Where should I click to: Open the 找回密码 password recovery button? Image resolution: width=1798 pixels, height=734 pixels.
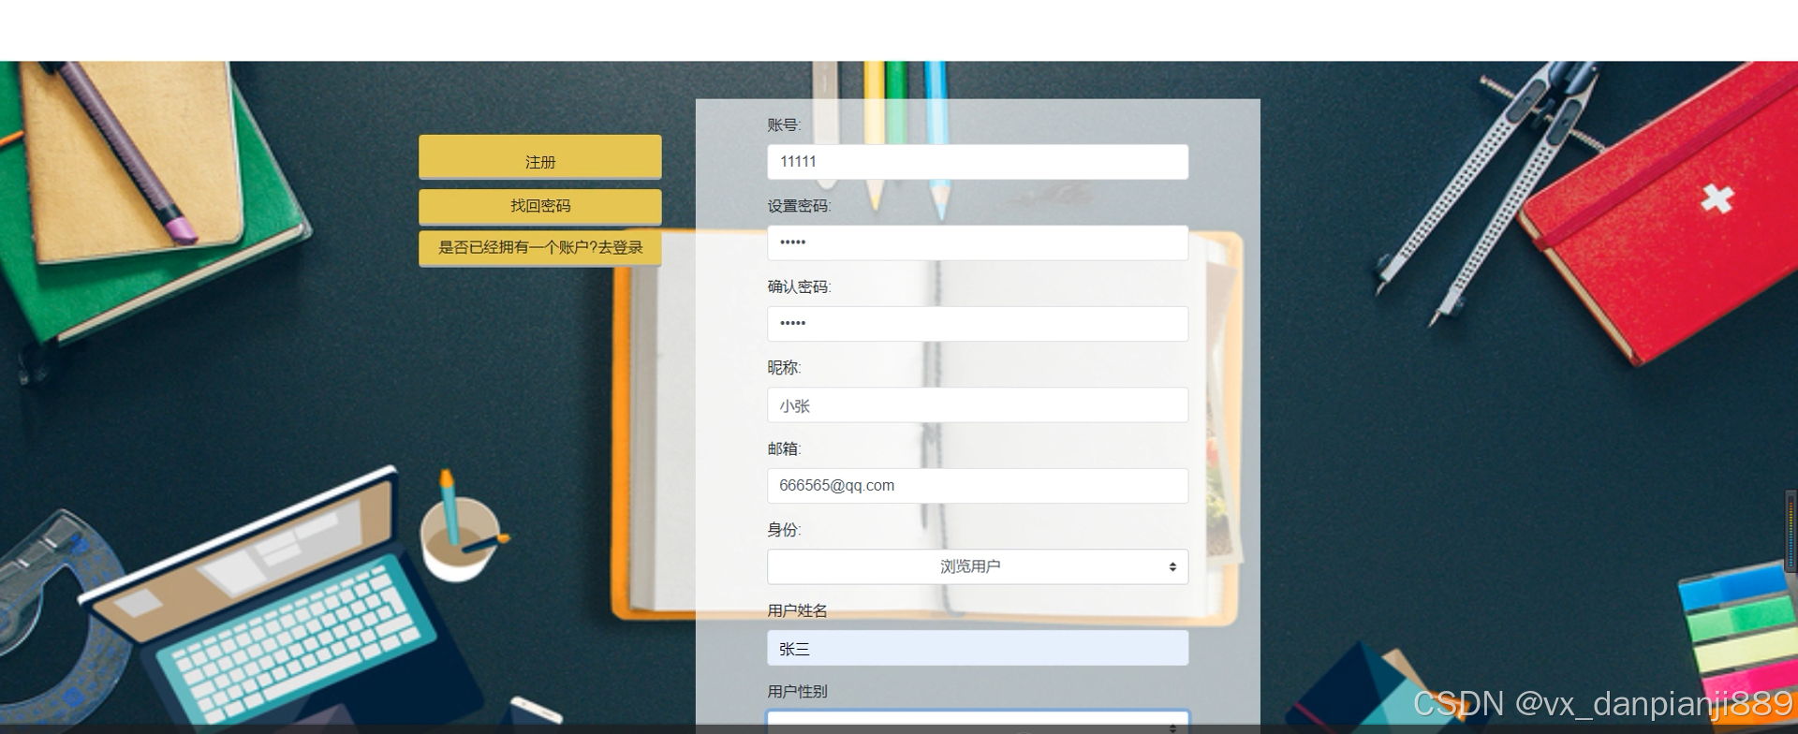pos(540,206)
